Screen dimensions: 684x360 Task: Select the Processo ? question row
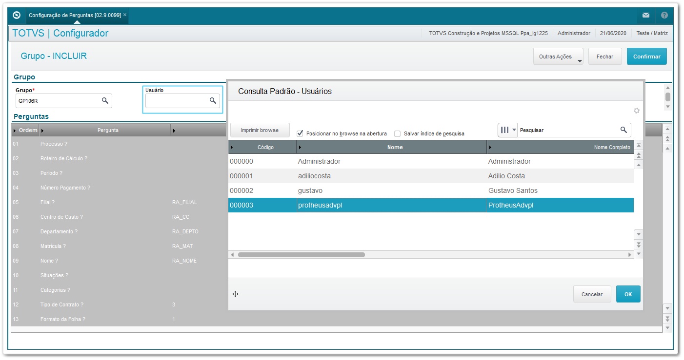pyautogui.click(x=119, y=144)
